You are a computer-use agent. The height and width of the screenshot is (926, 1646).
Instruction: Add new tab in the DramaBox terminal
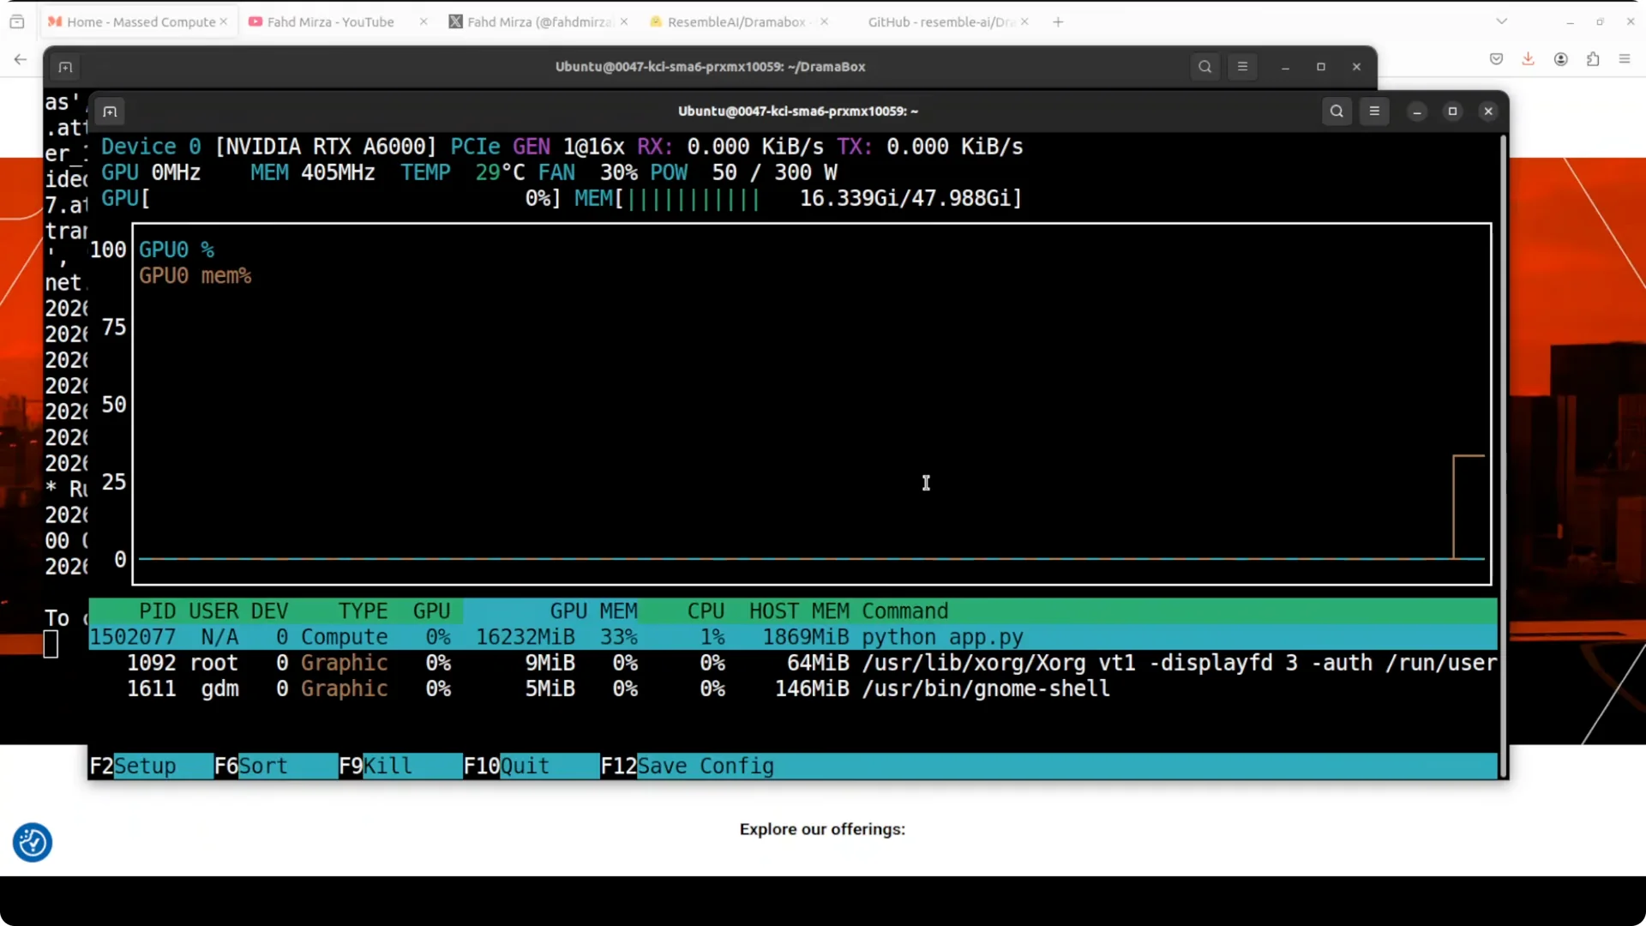point(65,67)
